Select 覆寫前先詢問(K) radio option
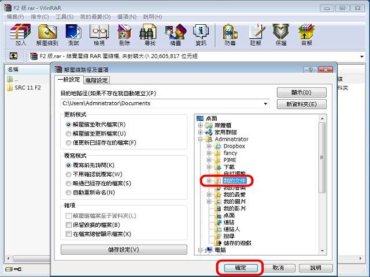370x277 pixels. [68, 165]
